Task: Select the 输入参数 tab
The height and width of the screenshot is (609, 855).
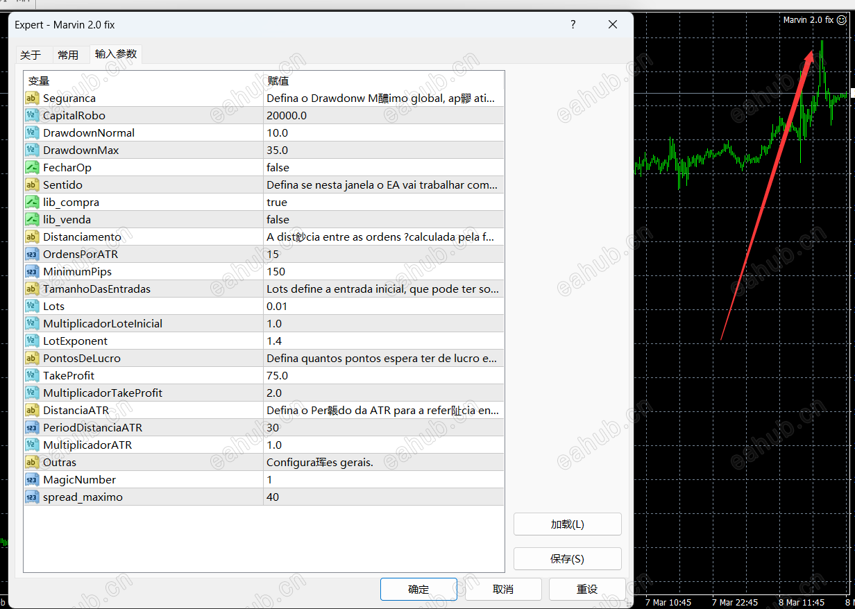Action: 116,54
